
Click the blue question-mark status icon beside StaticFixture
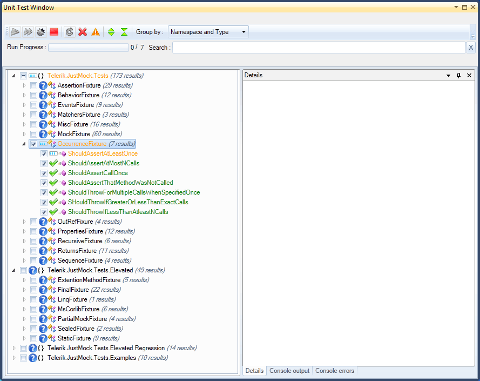click(x=43, y=338)
